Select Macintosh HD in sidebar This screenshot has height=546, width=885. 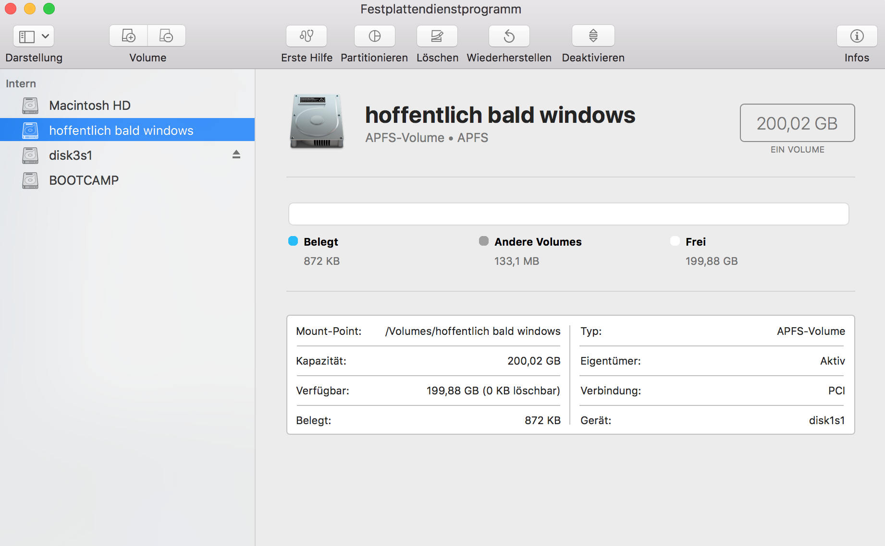(x=127, y=106)
